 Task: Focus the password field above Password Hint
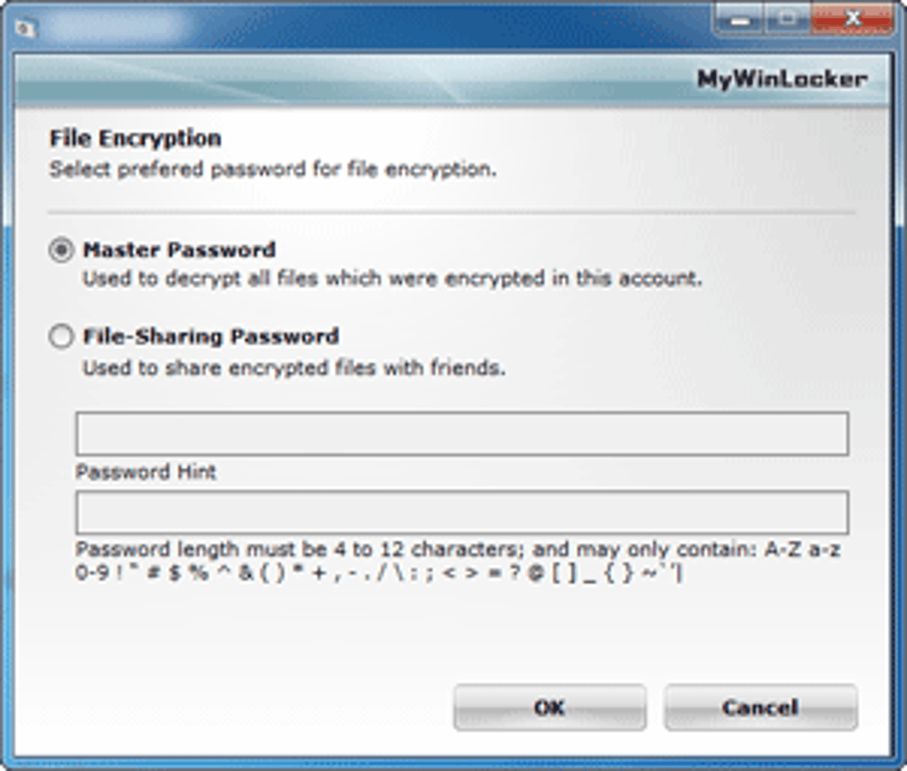pyautogui.click(x=462, y=434)
